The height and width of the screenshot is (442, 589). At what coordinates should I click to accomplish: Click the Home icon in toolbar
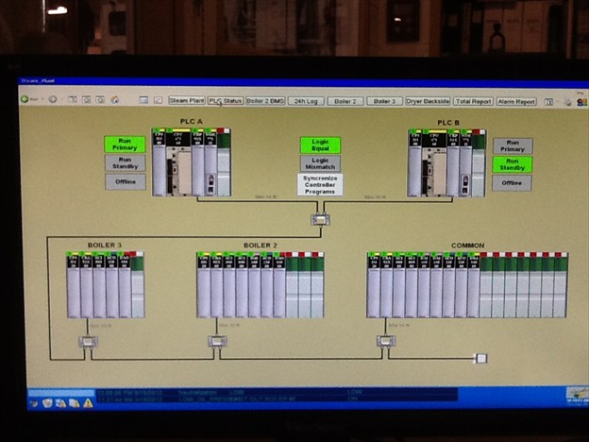115,99
